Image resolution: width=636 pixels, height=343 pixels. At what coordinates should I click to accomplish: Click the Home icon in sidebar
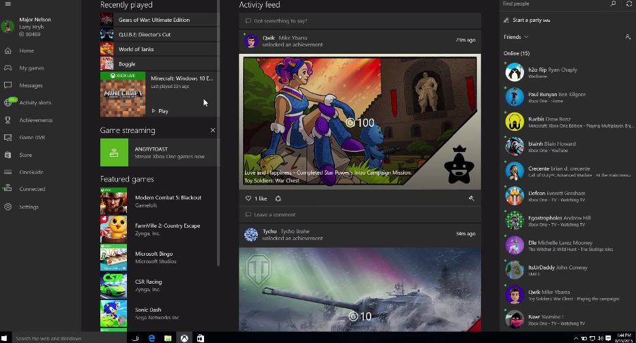[8, 50]
